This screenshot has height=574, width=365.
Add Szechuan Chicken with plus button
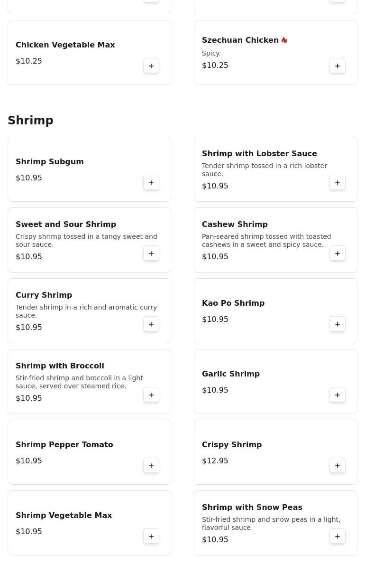pos(338,66)
